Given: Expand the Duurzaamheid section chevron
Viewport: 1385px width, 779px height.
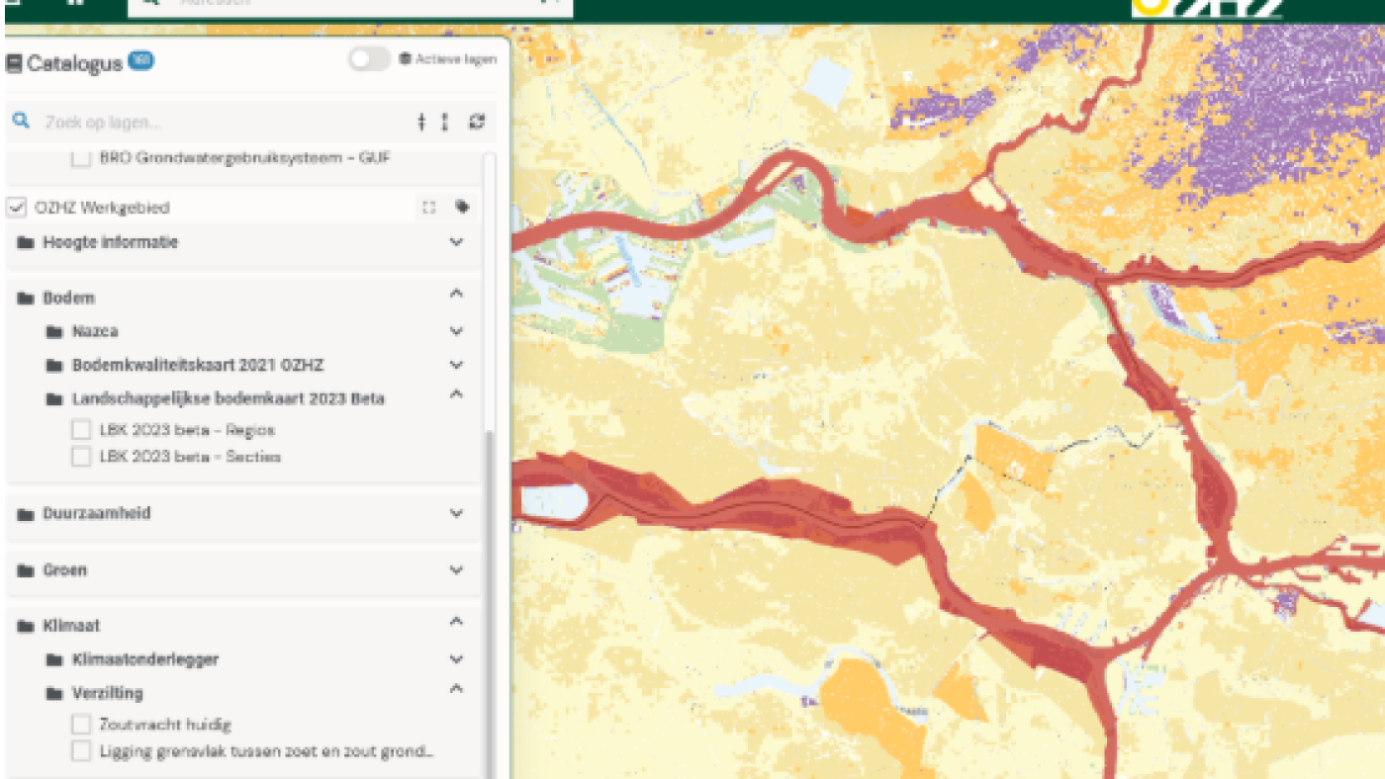Looking at the screenshot, I should click(456, 514).
